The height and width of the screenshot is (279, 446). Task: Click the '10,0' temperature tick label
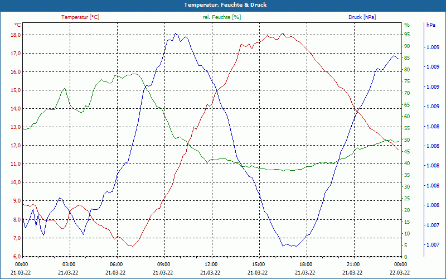point(16,182)
